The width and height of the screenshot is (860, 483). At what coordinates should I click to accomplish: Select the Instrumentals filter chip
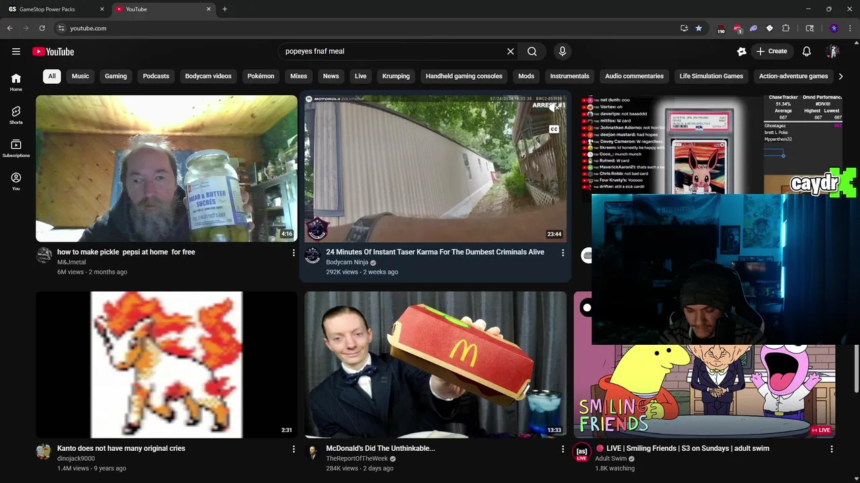(570, 76)
